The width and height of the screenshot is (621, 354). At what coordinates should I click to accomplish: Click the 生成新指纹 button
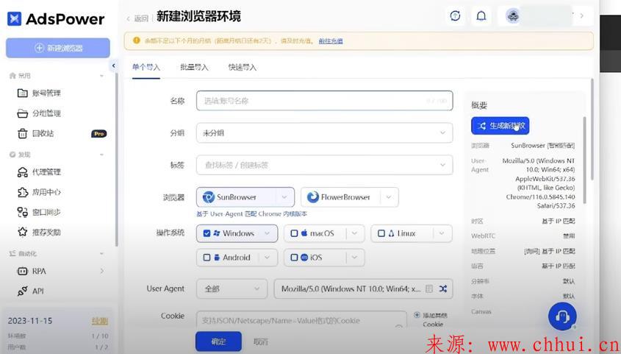point(500,126)
